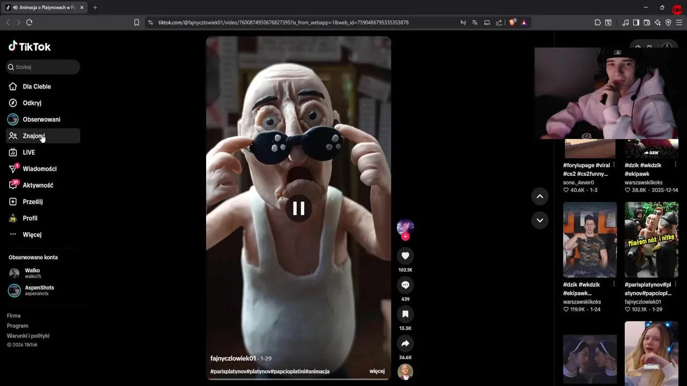Screen dimensions: 687x386
Task: Go to previous video with up arrow
Action: click(540, 196)
